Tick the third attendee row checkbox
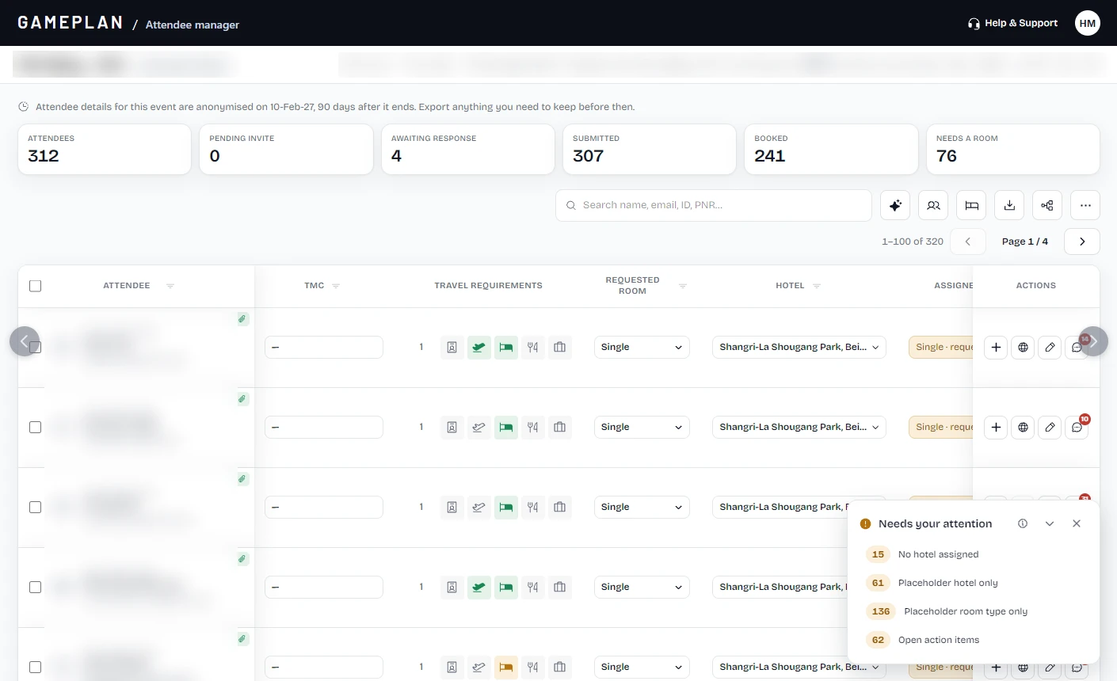The width and height of the screenshot is (1117, 681). [35, 507]
